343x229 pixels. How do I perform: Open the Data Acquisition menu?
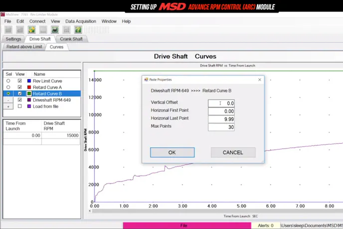tap(81, 21)
